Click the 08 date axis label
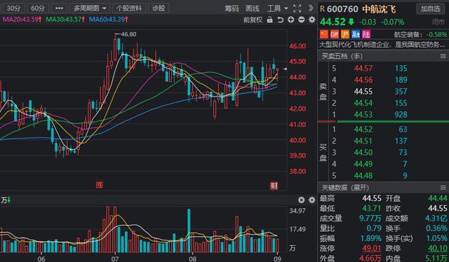This screenshot has width=449, height=262. (192, 259)
